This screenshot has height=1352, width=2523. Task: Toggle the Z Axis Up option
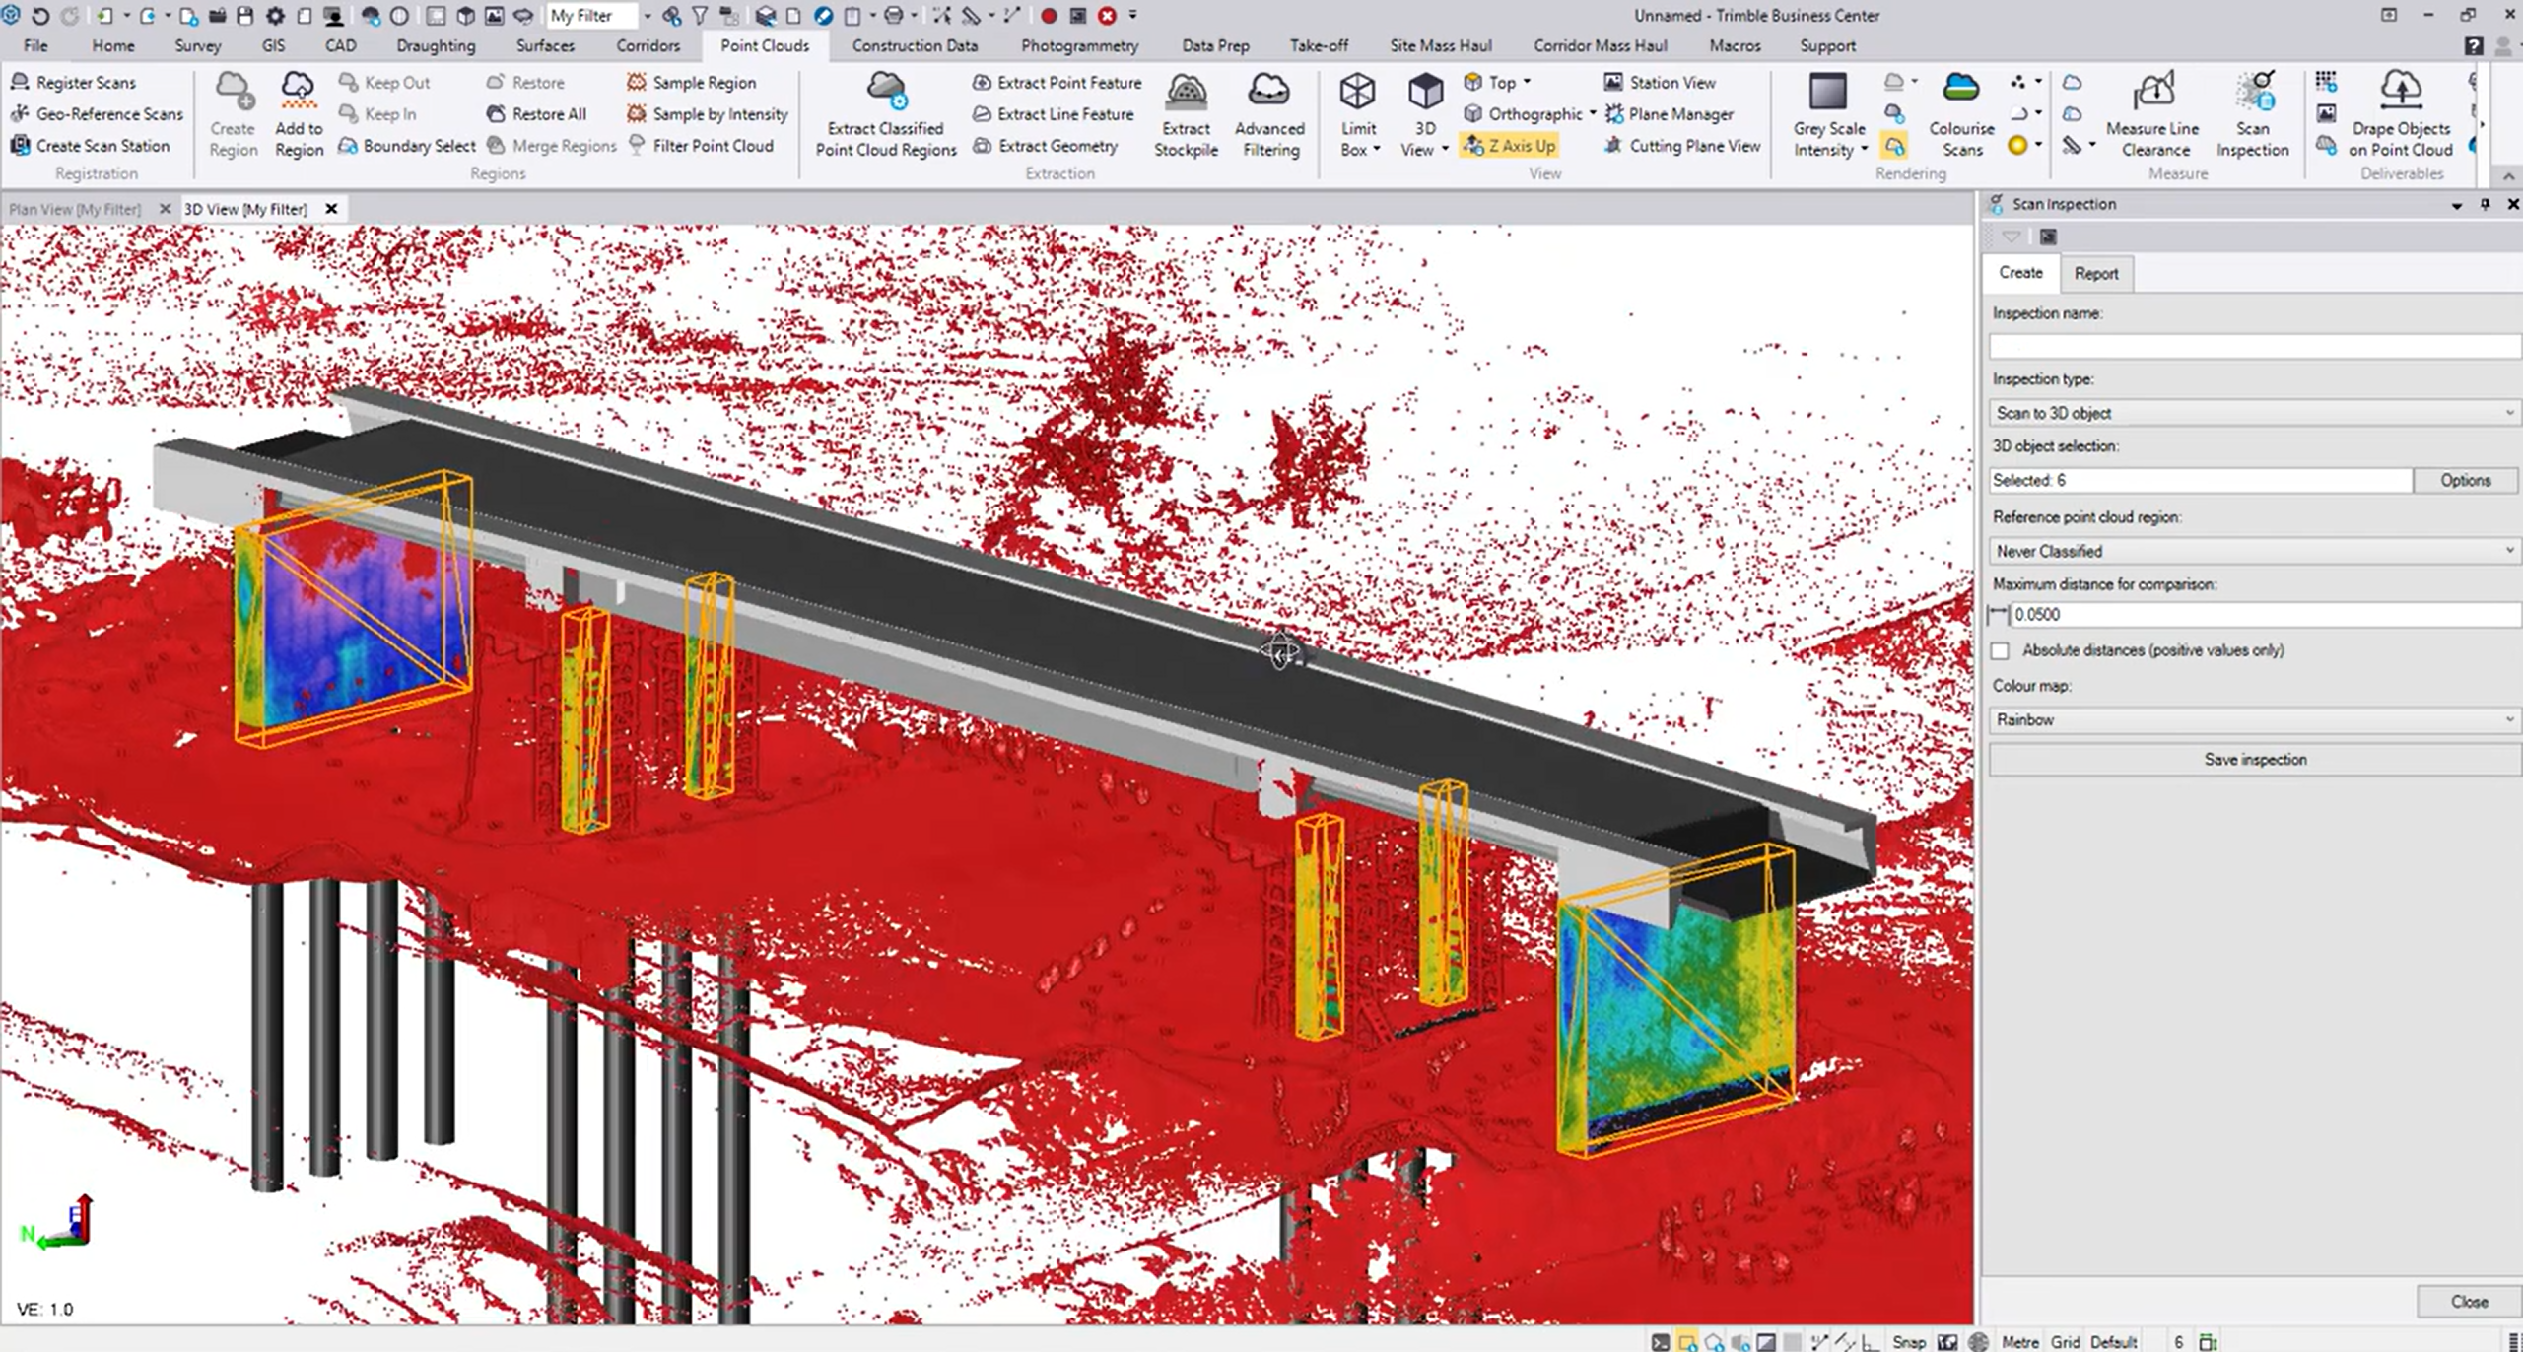(x=1510, y=146)
